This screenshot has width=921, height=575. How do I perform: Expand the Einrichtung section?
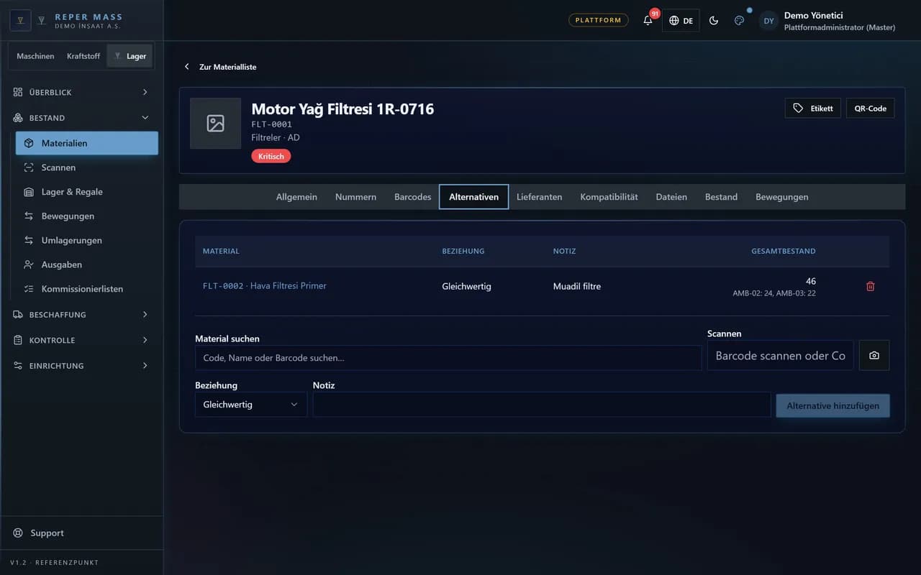[81, 366]
